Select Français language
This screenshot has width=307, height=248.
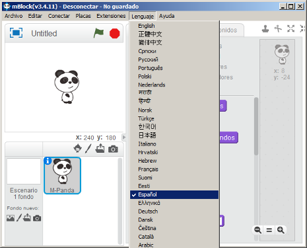[x=174, y=169]
